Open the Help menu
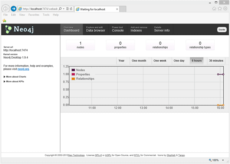Screen dimensions: 230x164 pos(56,15)
